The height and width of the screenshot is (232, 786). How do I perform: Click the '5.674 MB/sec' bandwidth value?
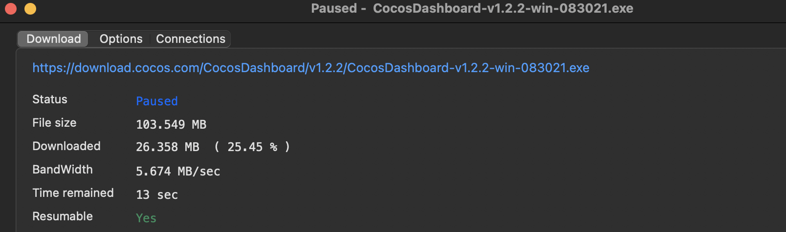pos(178,172)
